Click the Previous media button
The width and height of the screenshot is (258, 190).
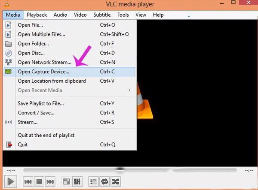pyautogui.click(x=28, y=181)
